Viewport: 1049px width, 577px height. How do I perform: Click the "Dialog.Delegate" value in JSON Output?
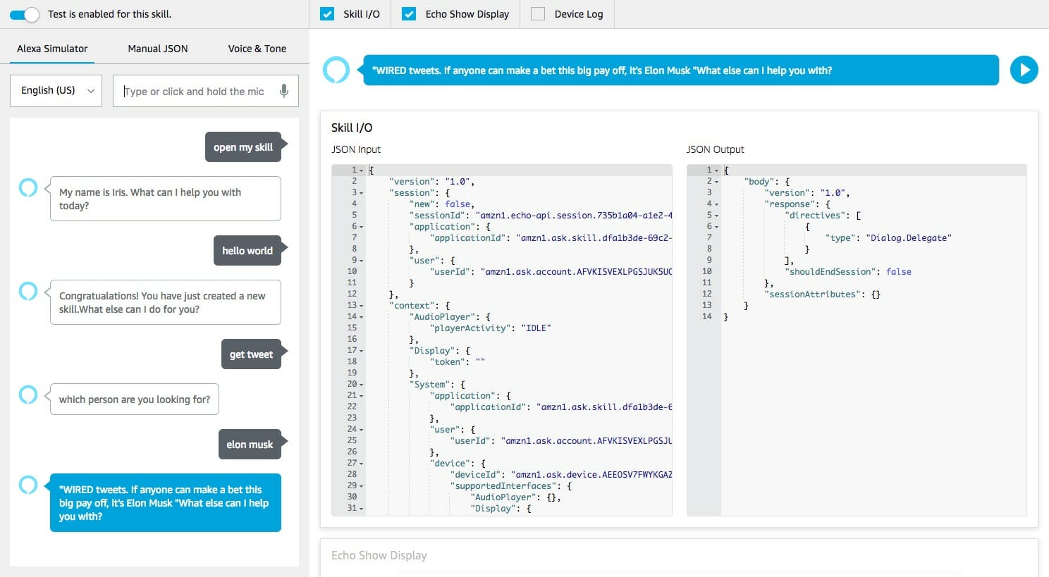pos(909,238)
